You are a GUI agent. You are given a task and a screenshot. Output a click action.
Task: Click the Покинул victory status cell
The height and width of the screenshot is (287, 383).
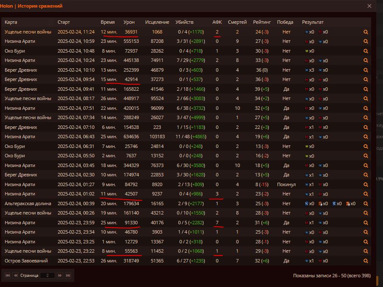(x=286, y=184)
